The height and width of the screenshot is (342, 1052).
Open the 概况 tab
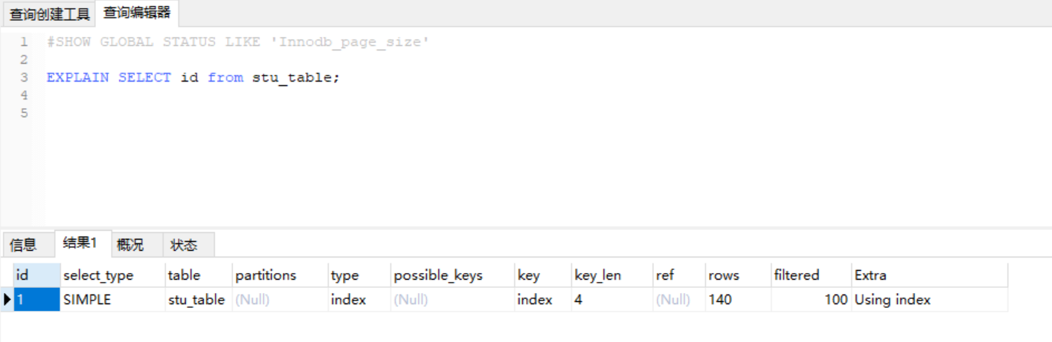coord(130,245)
